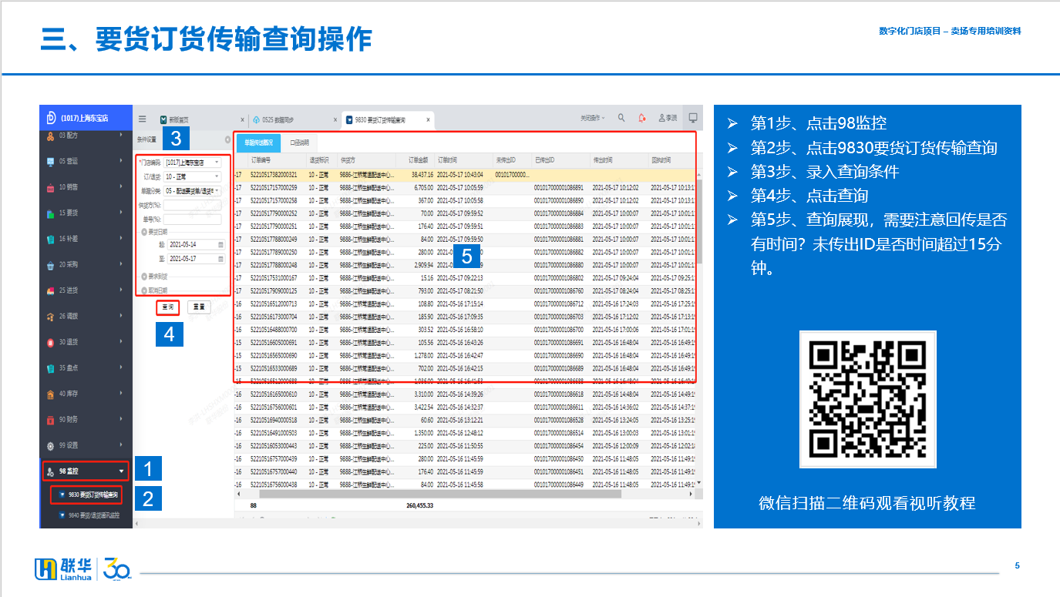Click amount cell 38,437.16
Viewport: 1060px width, 597px height.
point(422,174)
